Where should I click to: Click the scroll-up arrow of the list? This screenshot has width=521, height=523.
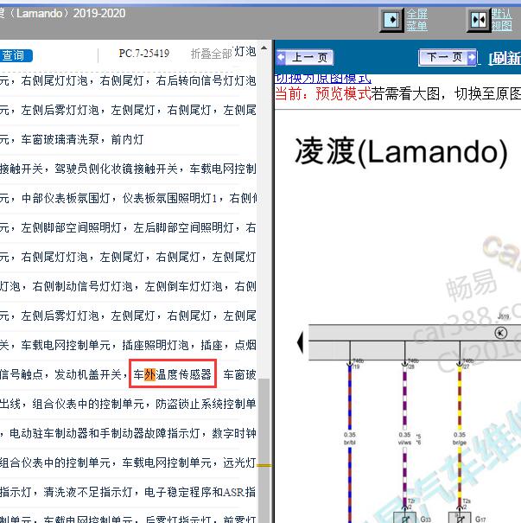tap(264, 48)
